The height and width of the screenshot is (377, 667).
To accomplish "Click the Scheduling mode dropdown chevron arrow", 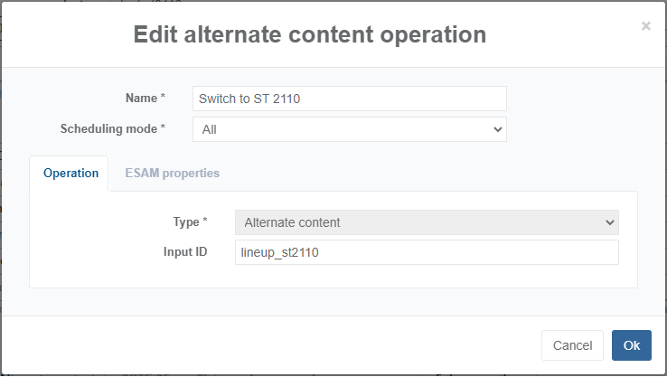I will click(x=496, y=129).
